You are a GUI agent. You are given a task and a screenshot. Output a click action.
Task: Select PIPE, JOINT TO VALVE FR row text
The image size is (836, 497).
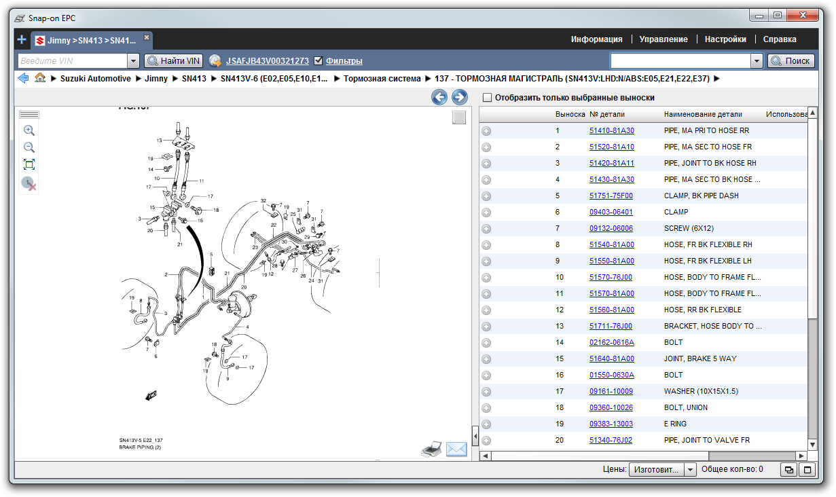click(x=707, y=440)
